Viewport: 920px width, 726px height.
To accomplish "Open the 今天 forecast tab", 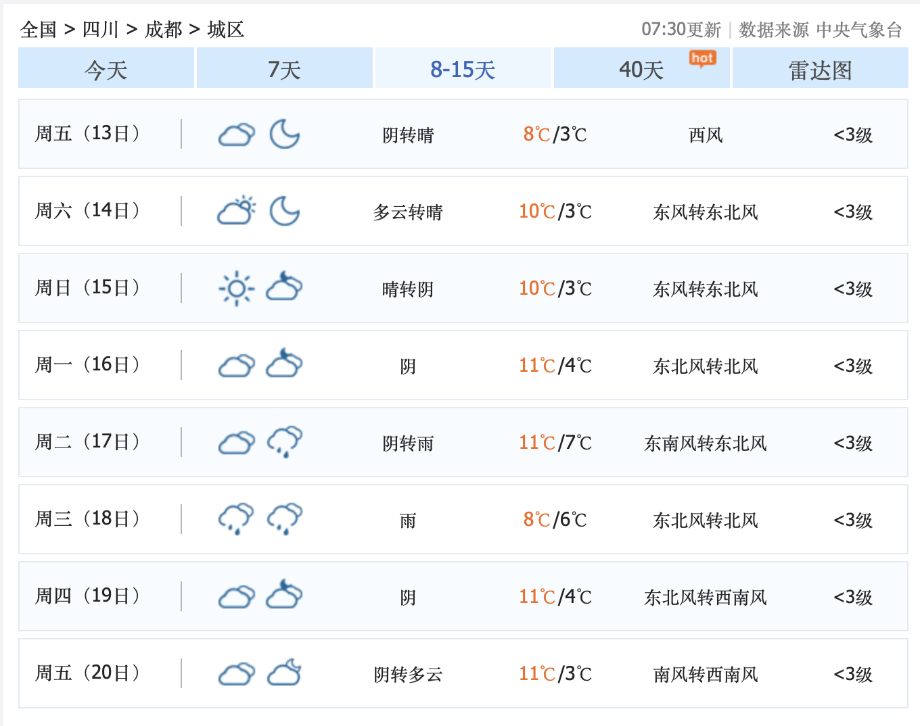I will 106,68.
